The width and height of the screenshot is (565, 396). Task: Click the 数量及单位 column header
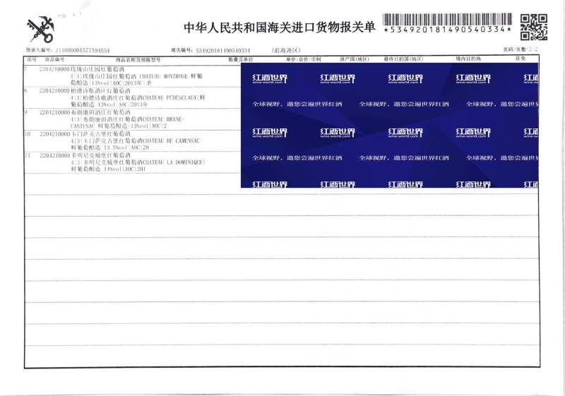click(240, 59)
